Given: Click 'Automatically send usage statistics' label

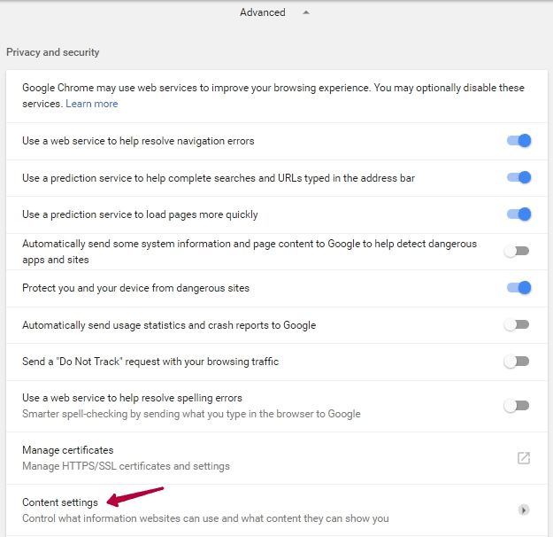Looking at the screenshot, I should click(x=169, y=325).
